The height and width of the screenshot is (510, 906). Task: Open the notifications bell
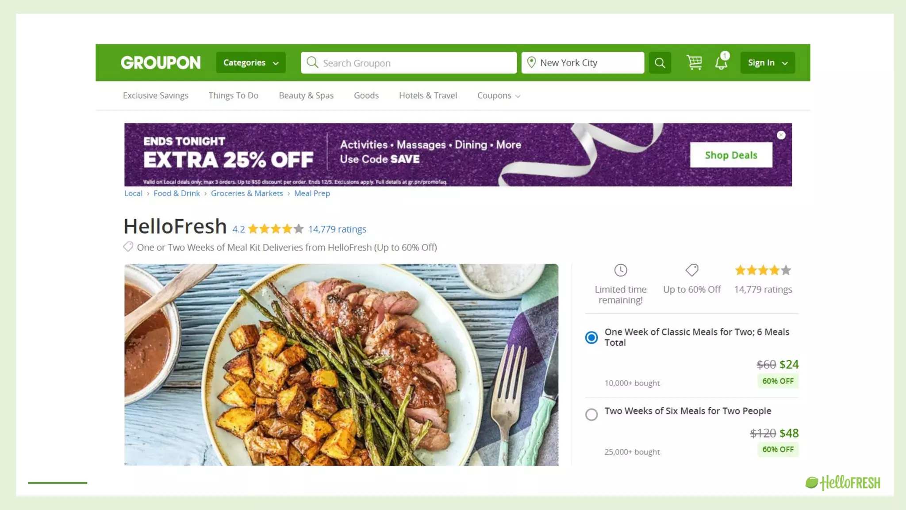coord(721,62)
